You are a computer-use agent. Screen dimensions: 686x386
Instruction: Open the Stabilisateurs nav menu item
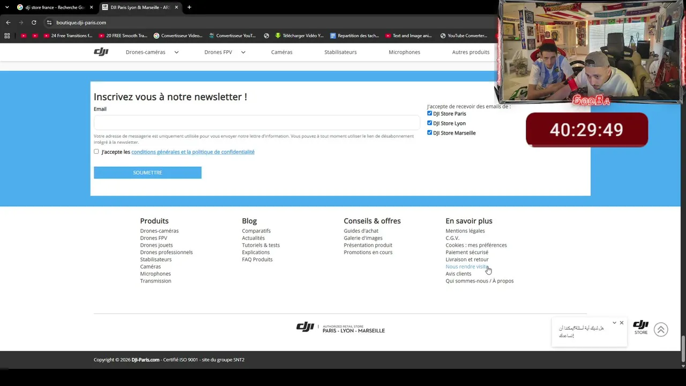click(x=340, y=52)
